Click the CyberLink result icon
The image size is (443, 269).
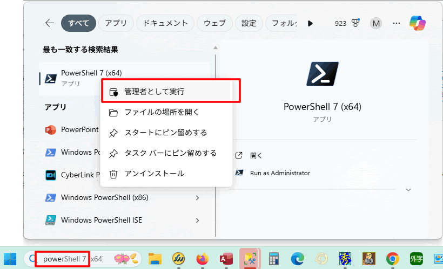coord(51,175)
